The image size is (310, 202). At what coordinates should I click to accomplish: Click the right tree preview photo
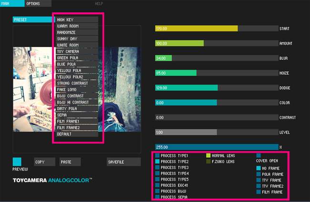120,89
